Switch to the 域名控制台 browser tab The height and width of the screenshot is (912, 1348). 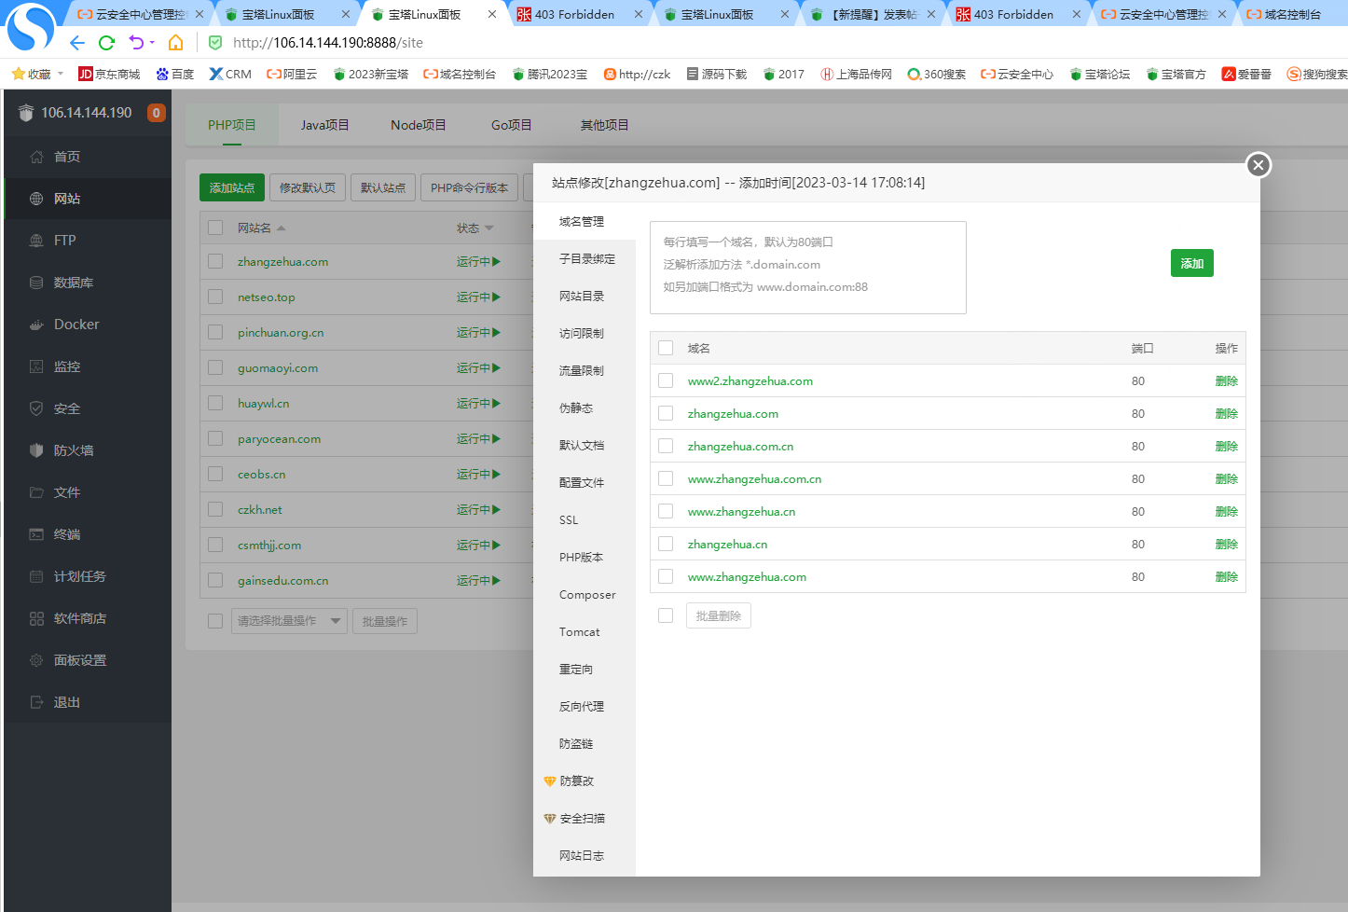click(1293, 14)
